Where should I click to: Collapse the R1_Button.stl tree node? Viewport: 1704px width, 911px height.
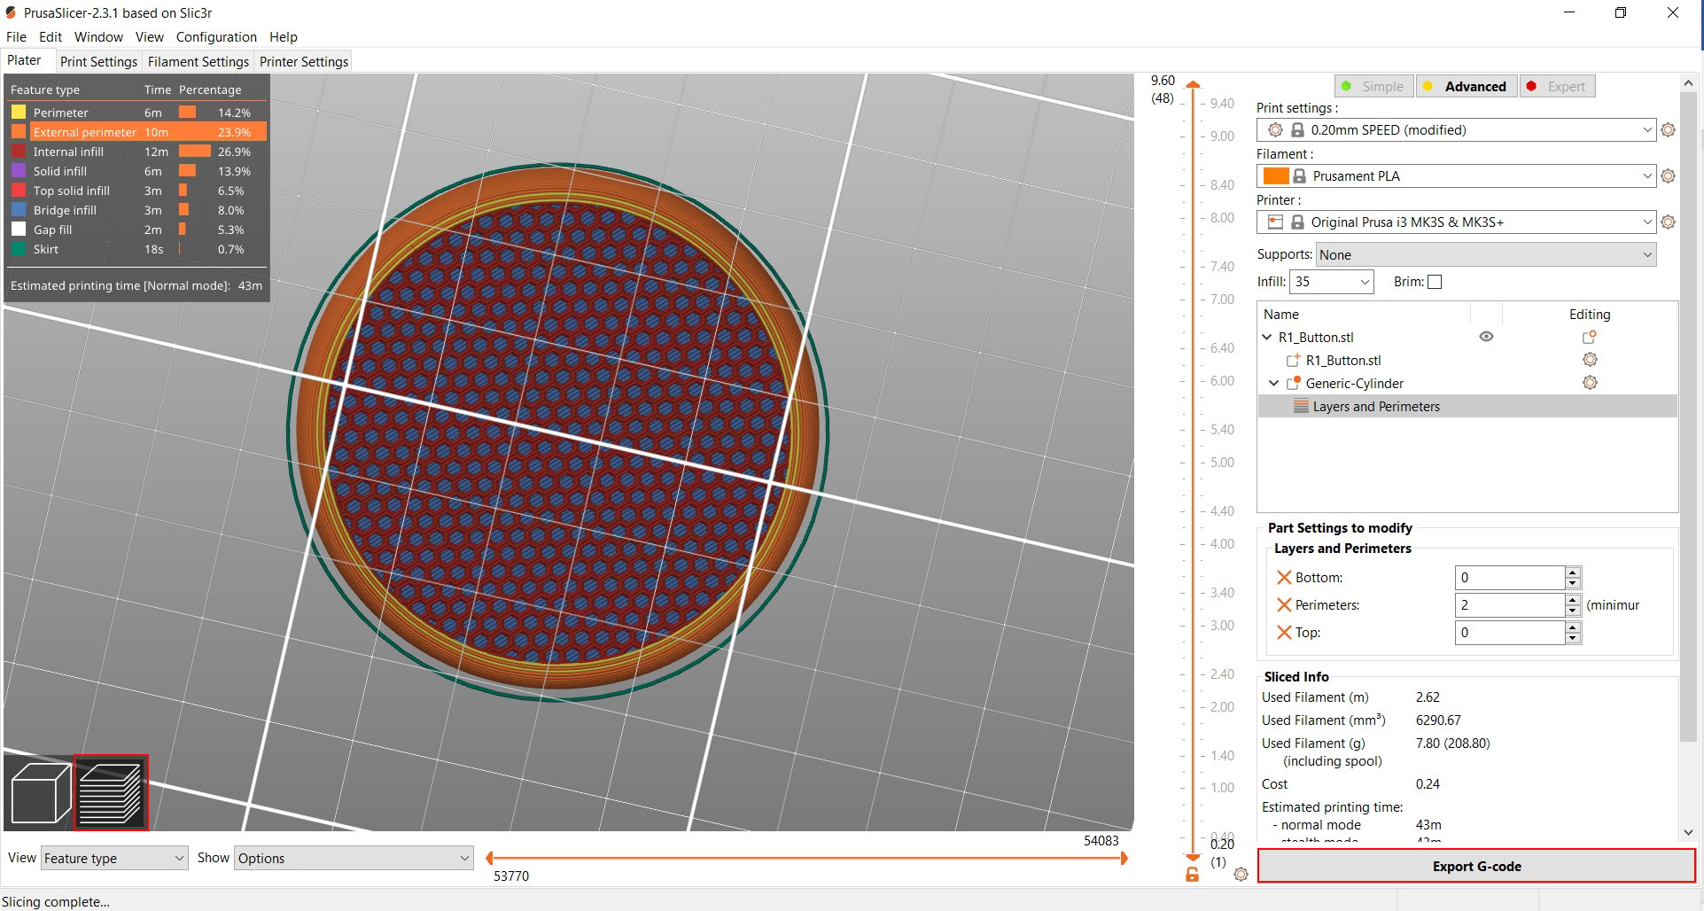(x=1267, y=338)
